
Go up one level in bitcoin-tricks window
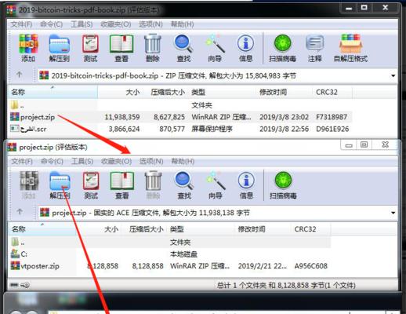[19, 75]
